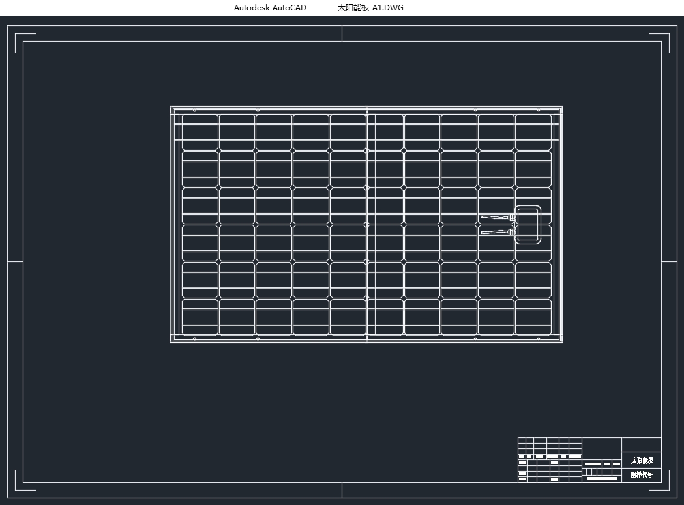684x505 pixels.
Task: Click the bottom center mark of drawing border
Action: (x=342, y=491)
